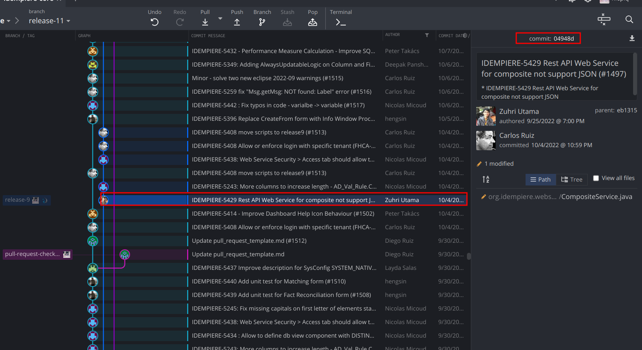The height and width of the screenshot is (350, 642).
Task: Click graph node for Update pull_request_template.md commit
Action: pyautogui.click(x=125, y=254)
